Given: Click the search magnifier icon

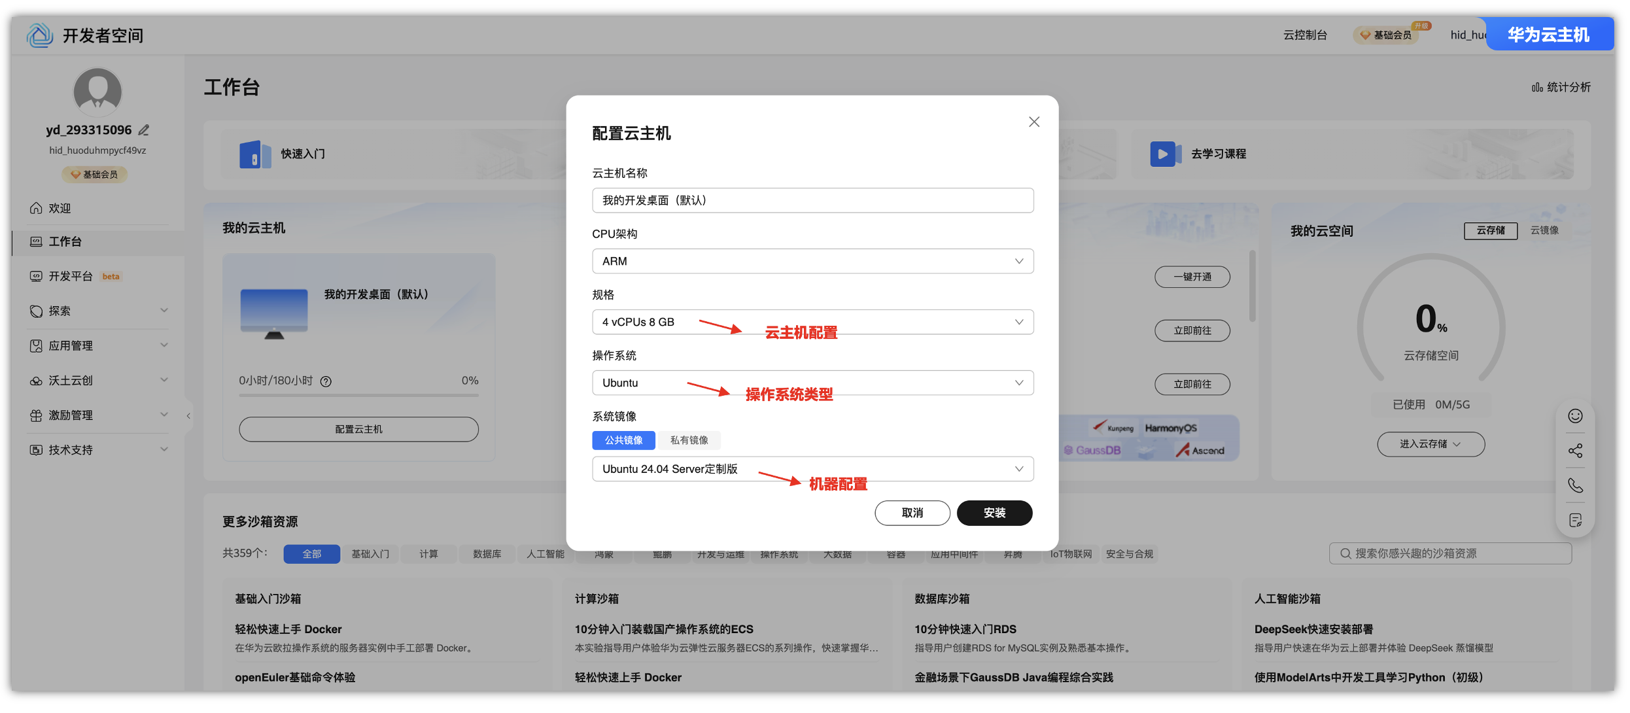Looking at the screenshot, I should (x=1345, y=553).
